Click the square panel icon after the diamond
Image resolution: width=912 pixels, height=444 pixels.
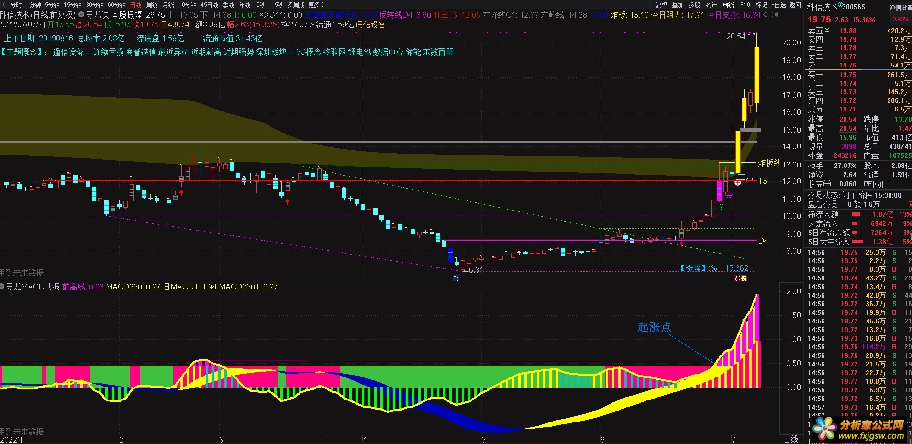(775, 15)
